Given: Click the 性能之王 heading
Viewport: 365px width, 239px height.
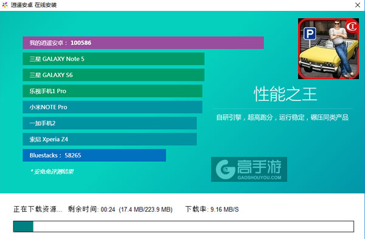Looking at the screenshot, I should click(x=285, y=94).
